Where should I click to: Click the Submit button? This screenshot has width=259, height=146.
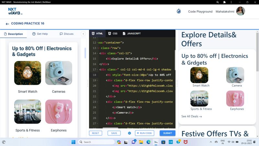point(167,133)
